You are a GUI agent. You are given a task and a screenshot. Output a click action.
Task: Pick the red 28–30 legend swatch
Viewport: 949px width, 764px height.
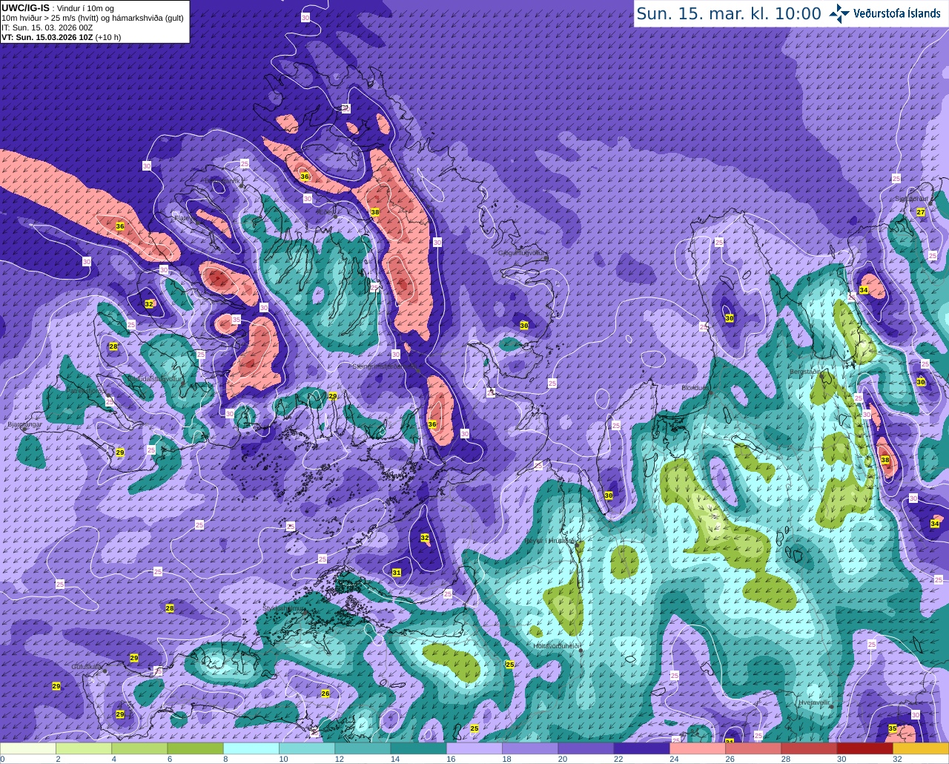click(809, 748)
